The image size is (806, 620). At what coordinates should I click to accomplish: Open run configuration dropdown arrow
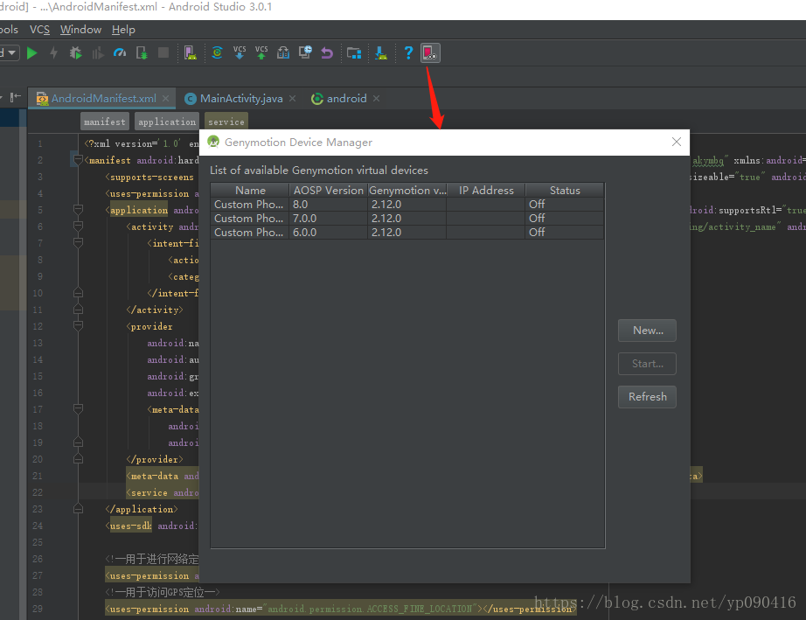coord(11,53)
